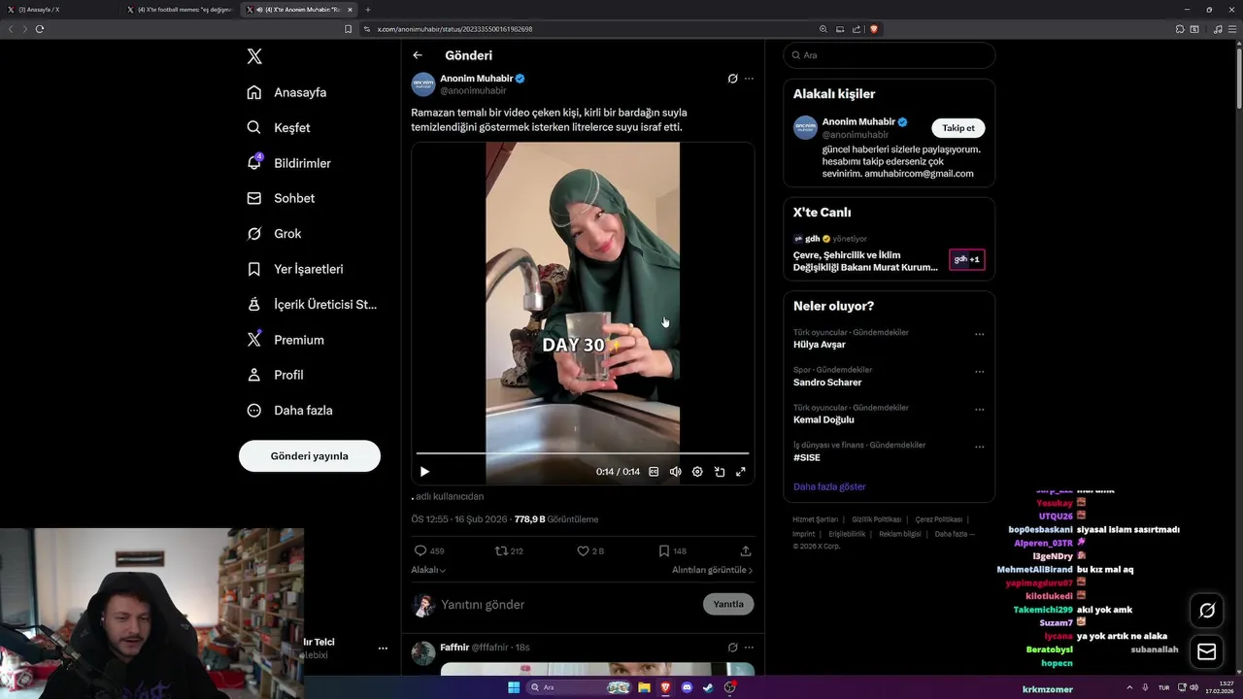Viewport: 1243px width, 699px height.
Task: Toggle picture-in-picture mode for video
Action: [720, 472]
